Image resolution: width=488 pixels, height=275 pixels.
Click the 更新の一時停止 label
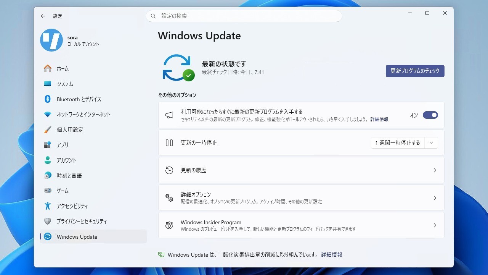[x=199, y=142]
